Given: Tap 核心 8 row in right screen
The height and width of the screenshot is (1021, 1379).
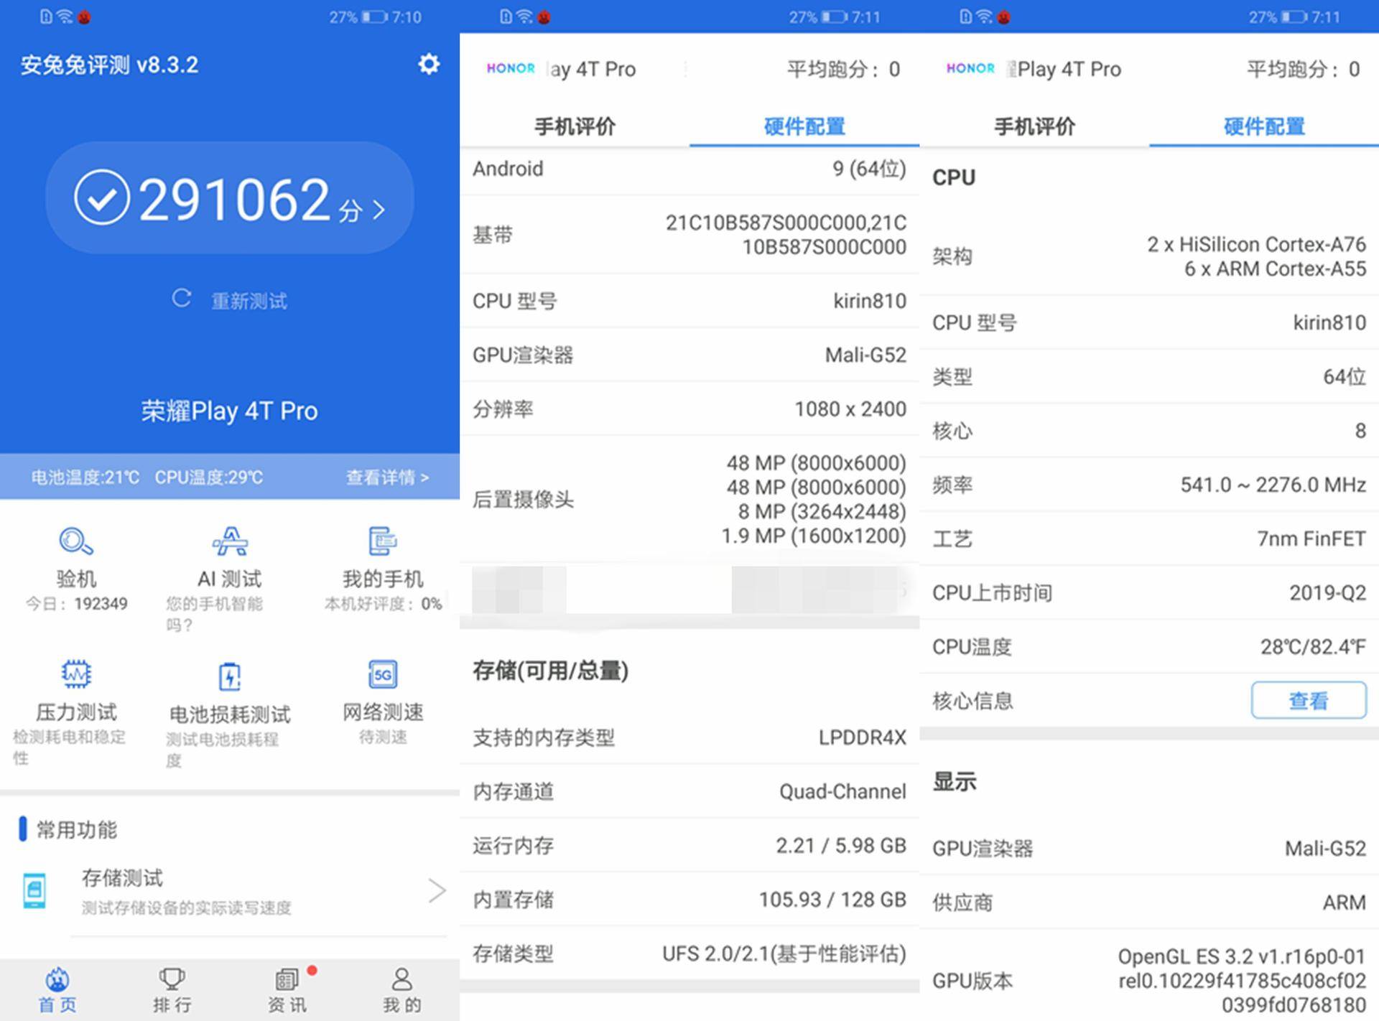Looking at the screenshot, I should pos(1149,431).
